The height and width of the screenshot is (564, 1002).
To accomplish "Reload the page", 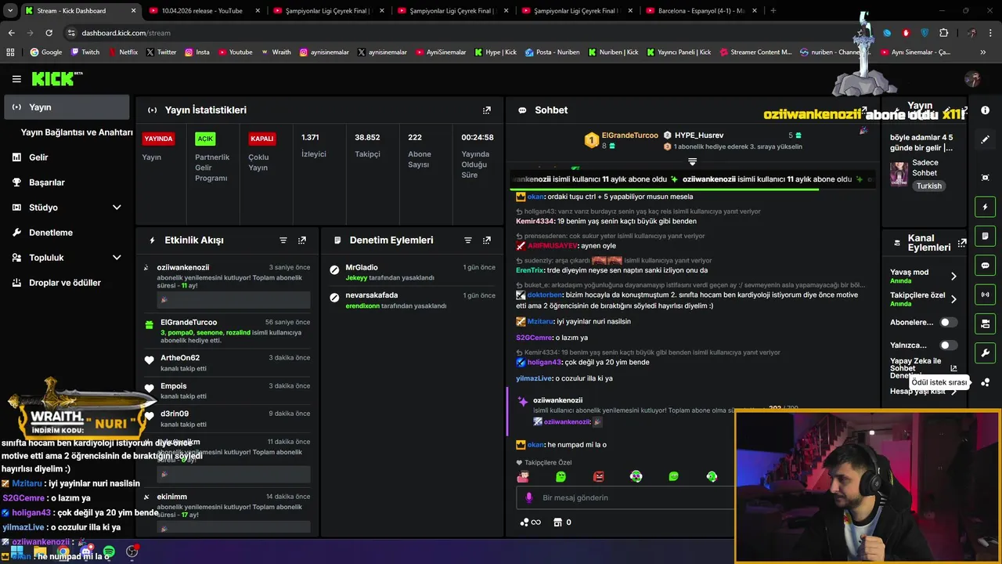I will [49, 33].
